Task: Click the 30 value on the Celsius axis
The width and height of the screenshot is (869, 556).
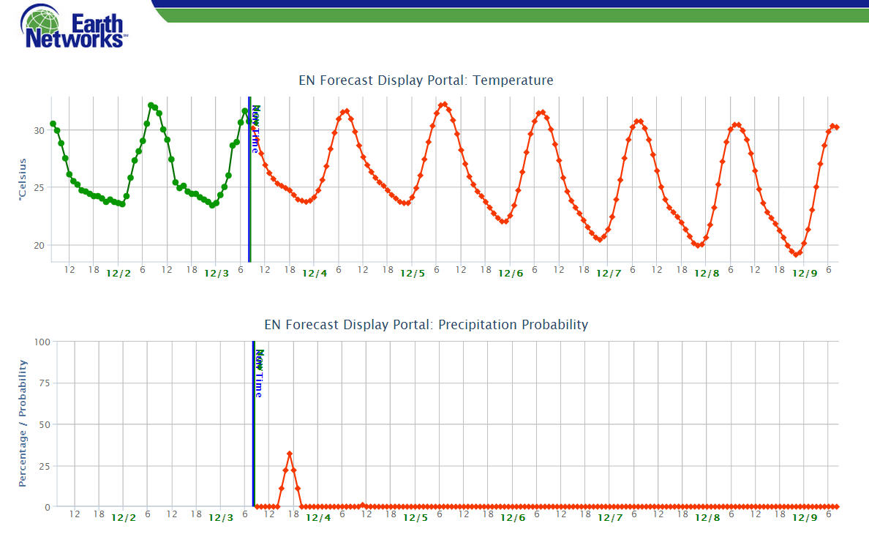Action: click(39, 131)
